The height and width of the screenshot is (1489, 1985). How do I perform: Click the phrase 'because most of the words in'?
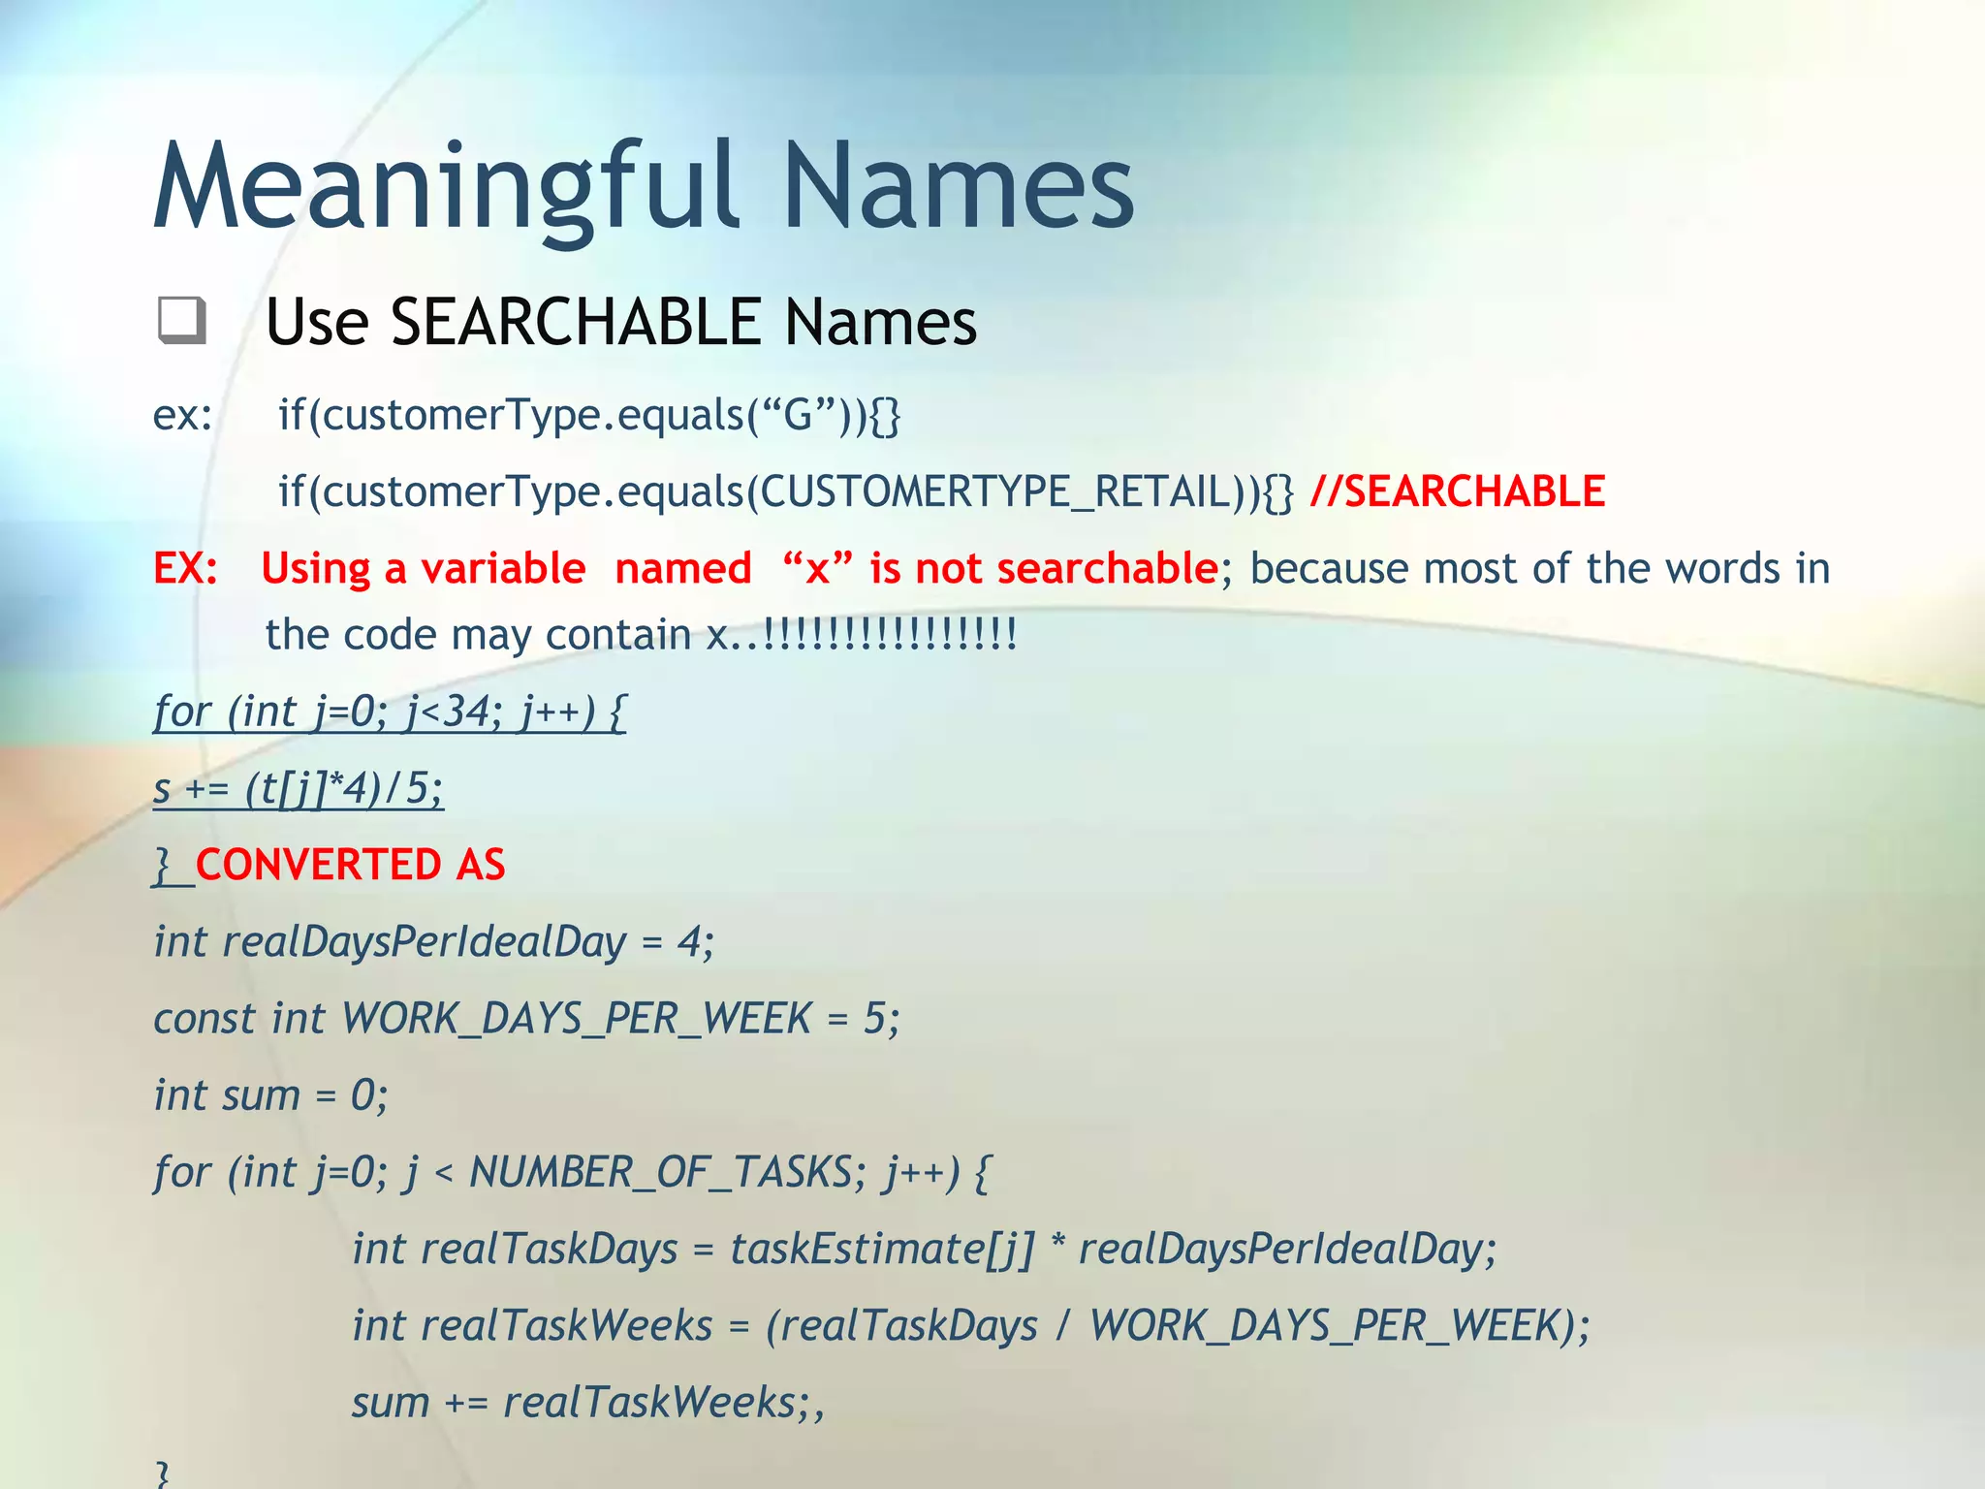point(1540,569)
